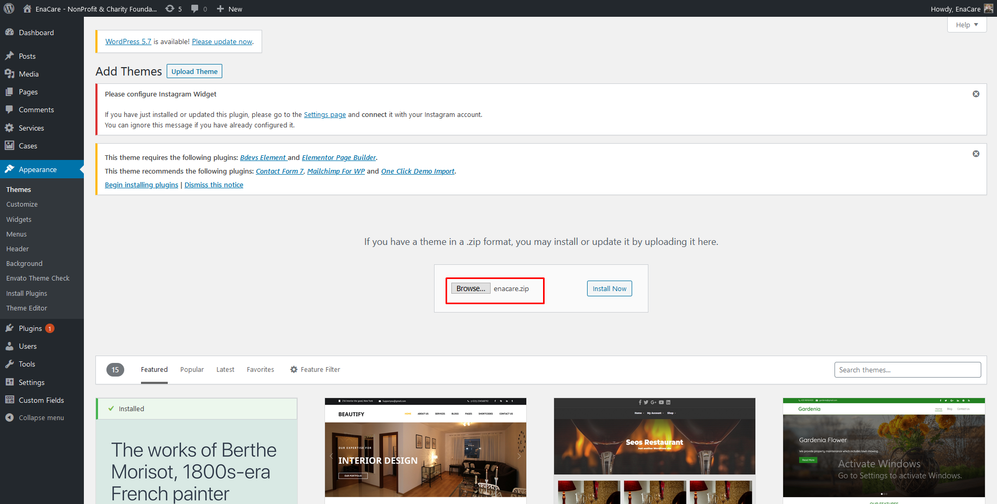This screenshot has width=997, height=504.
Task: Click the Plugins update count badge
Action: [x=50, y=328]
